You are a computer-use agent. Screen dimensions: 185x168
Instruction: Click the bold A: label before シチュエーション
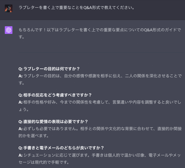coord(20,155)
